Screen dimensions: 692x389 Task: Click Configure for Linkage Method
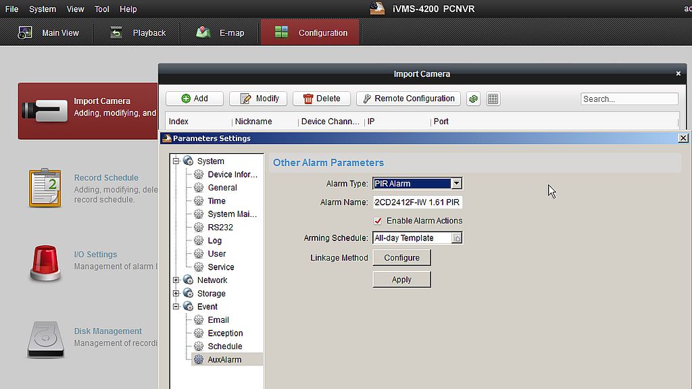(x=401, y=257)
